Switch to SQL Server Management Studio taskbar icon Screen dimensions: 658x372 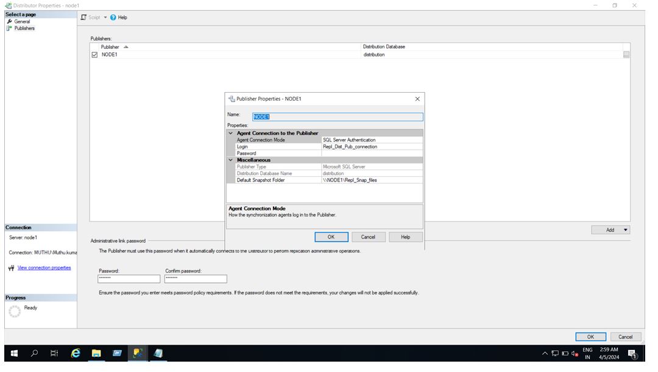(x=138, y=354)
